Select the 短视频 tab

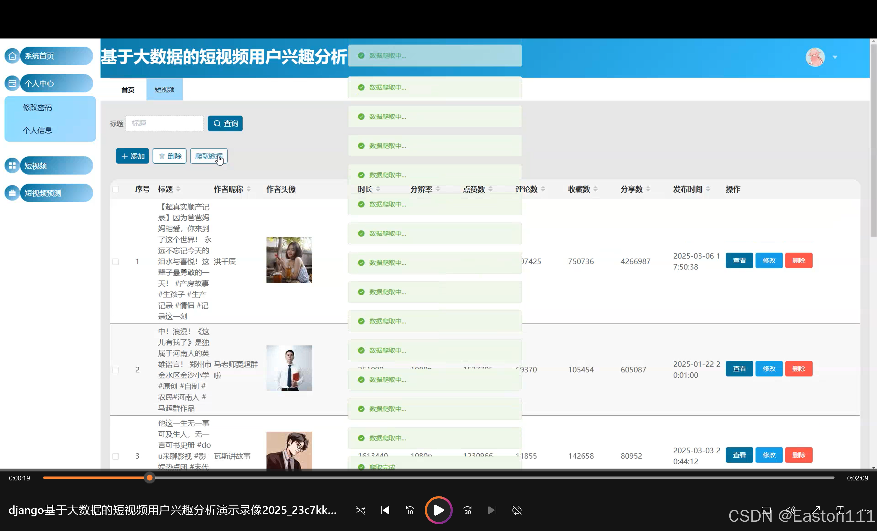(165, 90)
